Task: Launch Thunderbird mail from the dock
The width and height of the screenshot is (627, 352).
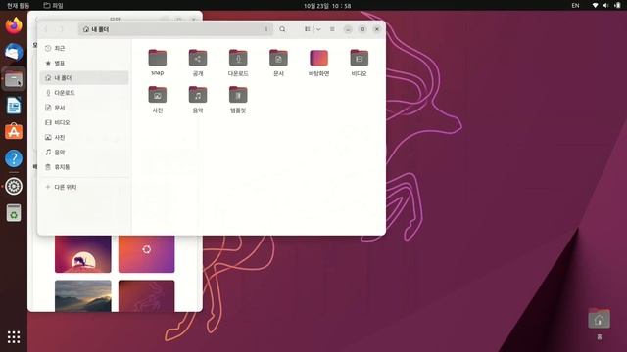Action: tap(14, 52)
